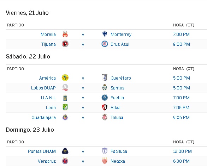Click the 12:00 PM kickoff time link
The width and height of the screenshot is (207, 168).
tap(182, 151)
